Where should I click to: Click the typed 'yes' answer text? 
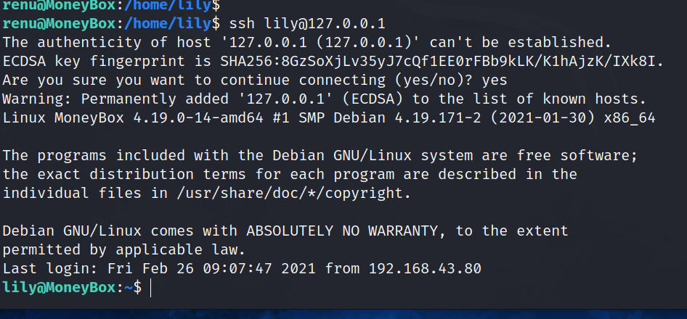point(494,80)
